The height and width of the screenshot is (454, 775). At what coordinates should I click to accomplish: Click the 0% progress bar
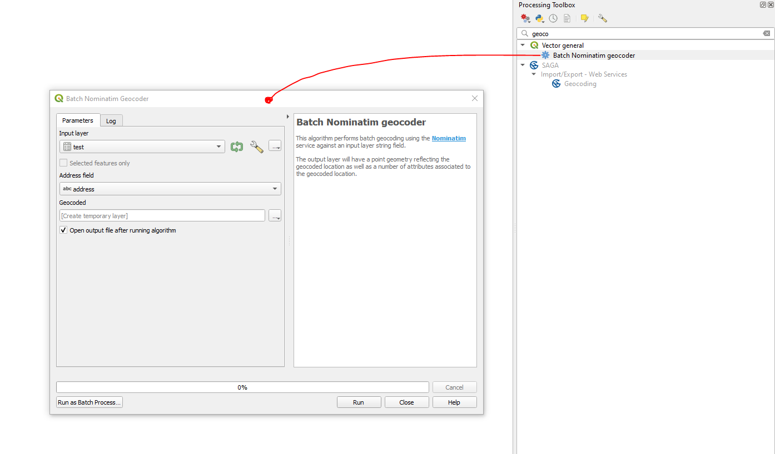(242, 387)
